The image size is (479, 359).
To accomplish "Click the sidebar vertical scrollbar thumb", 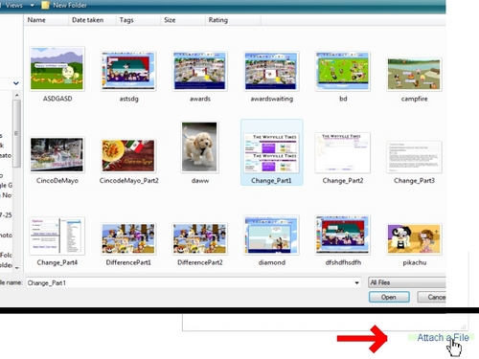I will click(x=16, y=133).
